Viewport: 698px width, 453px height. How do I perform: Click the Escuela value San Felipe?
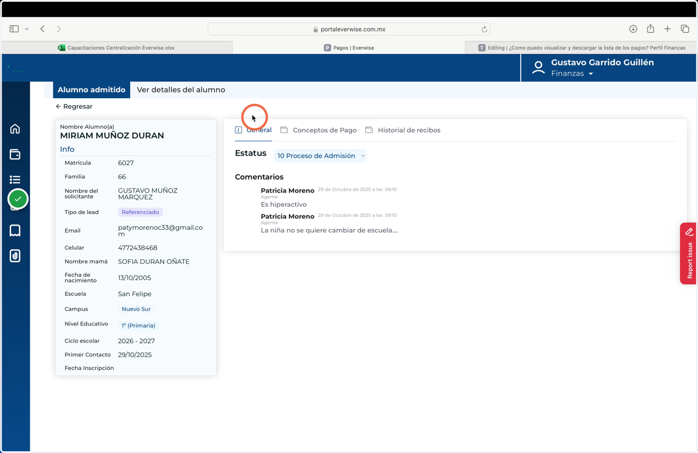point(134,294)
